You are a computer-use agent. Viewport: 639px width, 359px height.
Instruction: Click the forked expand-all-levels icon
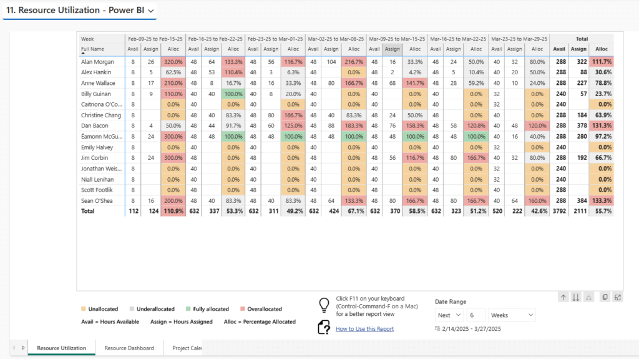pos(590,298)
